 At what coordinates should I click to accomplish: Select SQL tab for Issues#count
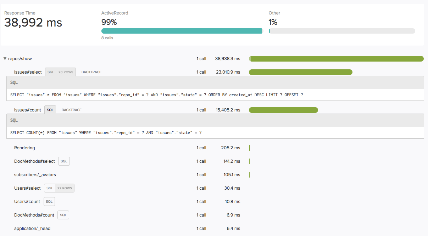click(50, 110)
